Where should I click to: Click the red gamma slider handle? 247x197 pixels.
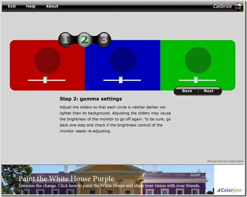click(x=45, y=80)
